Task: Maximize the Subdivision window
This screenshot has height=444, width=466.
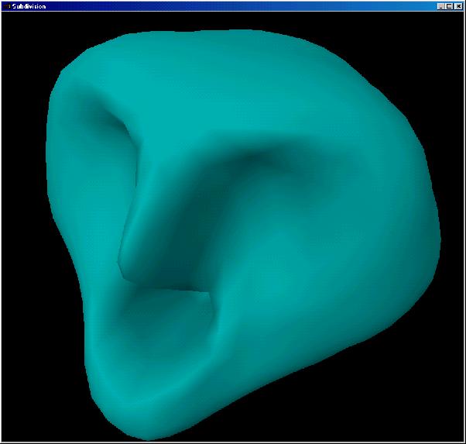Action: click(x=449, y=6)
